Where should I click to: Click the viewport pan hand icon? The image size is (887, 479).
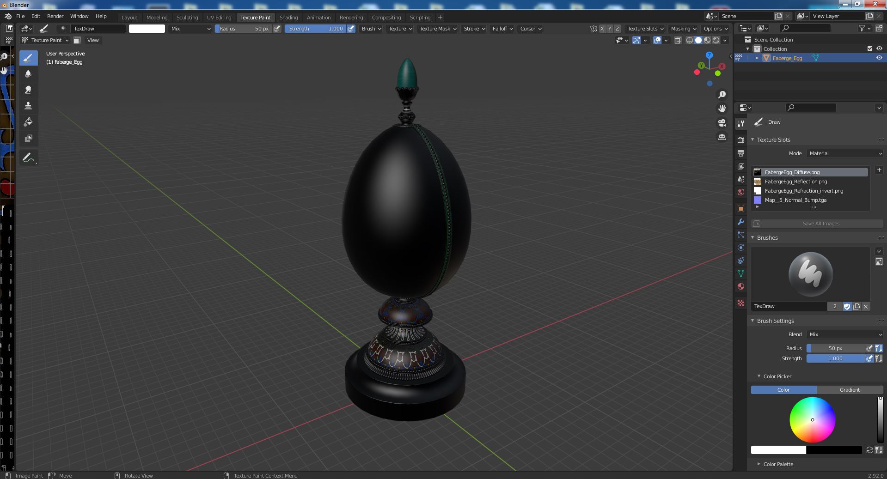(722, 109)
